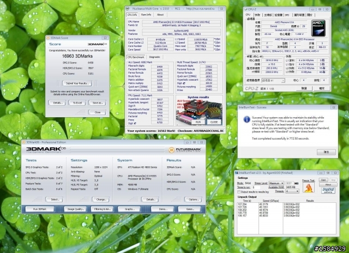Click the Times to run input field
This screenshot has height=253, width=349.
coord(256,188)
